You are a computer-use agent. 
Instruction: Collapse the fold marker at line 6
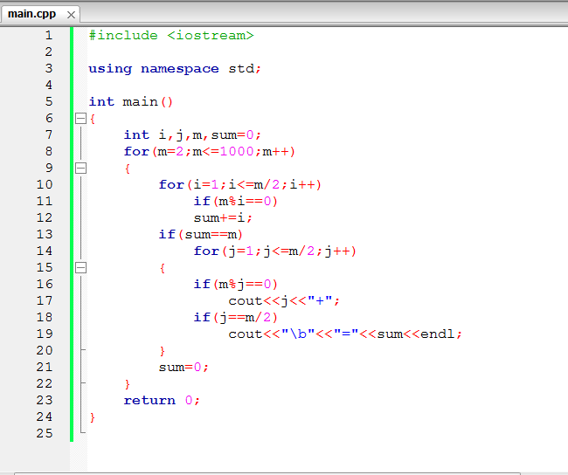pyautogui.click(x=80, y=119)
